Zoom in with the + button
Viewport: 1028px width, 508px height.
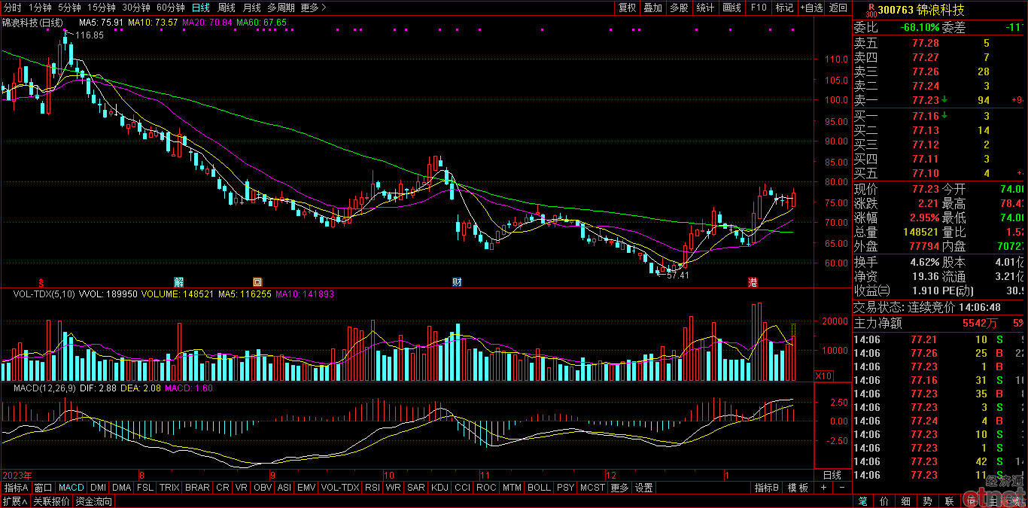tap(823, 488)
